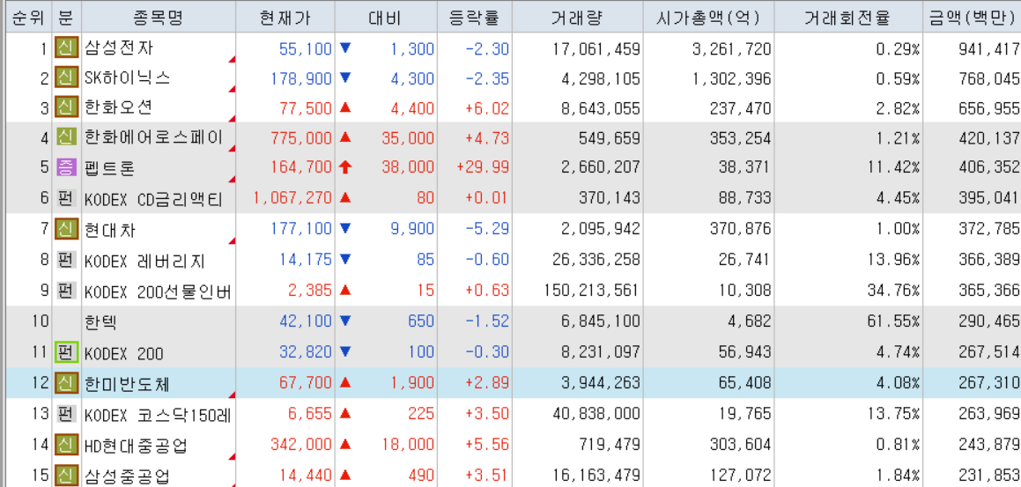
Task: Click the 펀 badge beside KODEX CD금리액티
Action: click(64, 198)
